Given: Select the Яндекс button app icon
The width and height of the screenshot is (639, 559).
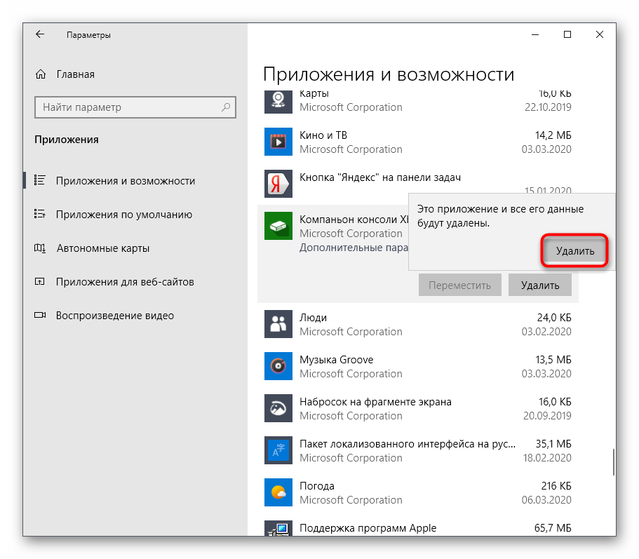Looking at the screenshot, I should [278, 184].
